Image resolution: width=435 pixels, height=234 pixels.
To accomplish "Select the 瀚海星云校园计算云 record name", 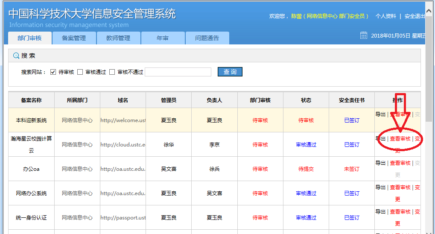I will pyautogui.click(x=31, y=144).
